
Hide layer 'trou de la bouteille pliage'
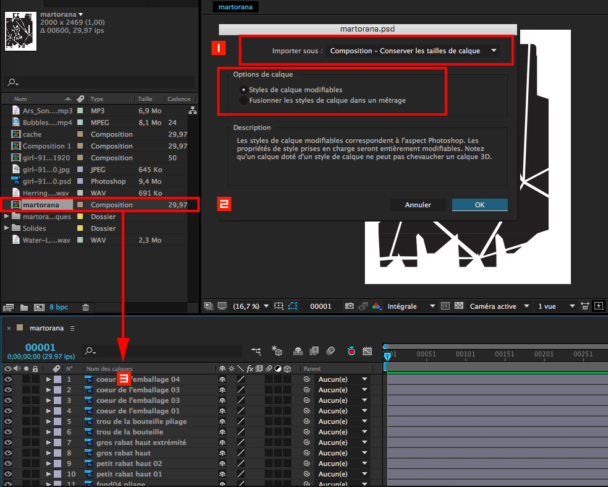pos(8,421)
